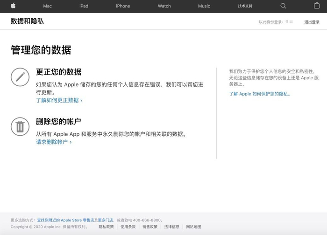
Task: Open the search magnifier icon
Action: coord(283,6)
